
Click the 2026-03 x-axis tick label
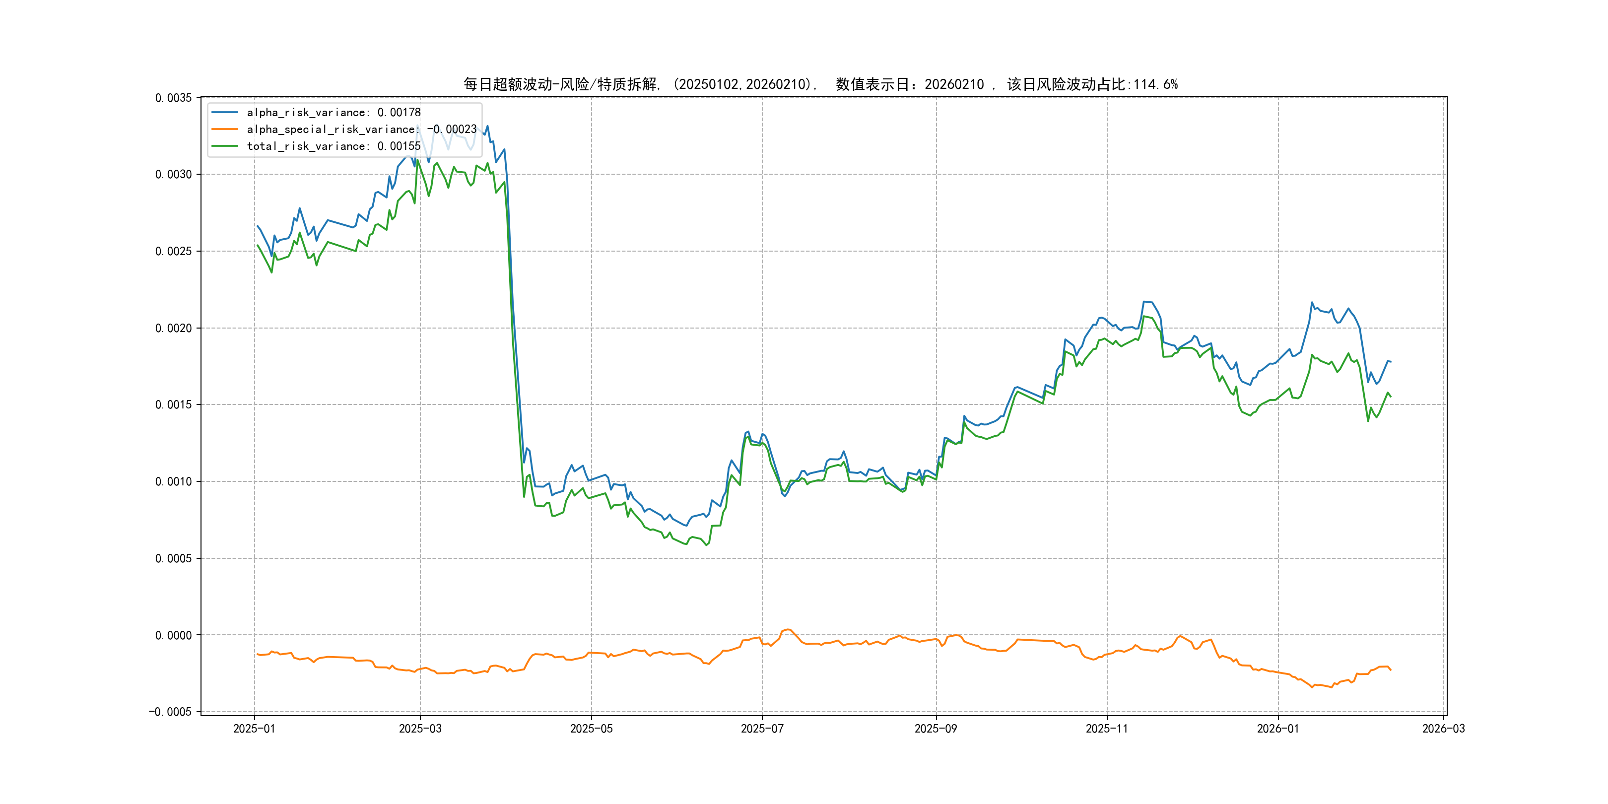(x=1443, y=729)
